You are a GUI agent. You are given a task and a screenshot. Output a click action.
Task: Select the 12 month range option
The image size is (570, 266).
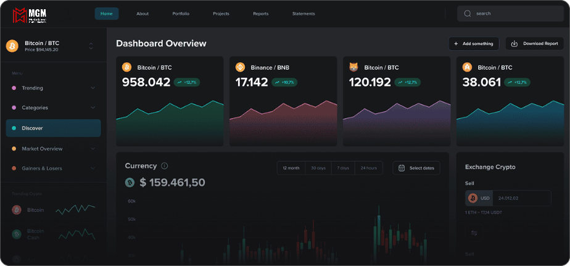[x=291, y=168]
